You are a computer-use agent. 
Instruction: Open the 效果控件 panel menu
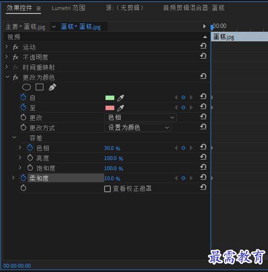[39, 8]
